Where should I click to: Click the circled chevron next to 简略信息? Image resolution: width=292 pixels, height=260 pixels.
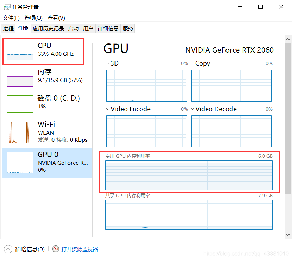coord(7,249)
